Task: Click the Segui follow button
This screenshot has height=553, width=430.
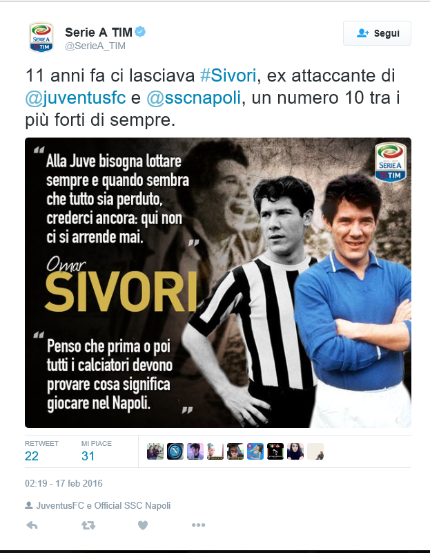Action: [377, 33]
